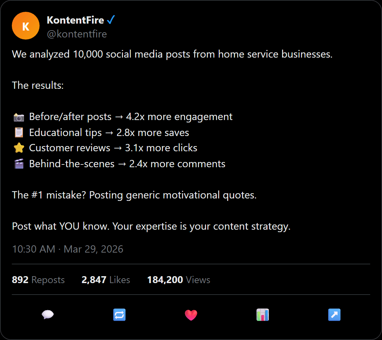The image size is (382, 340).
Task: Click the star emoji beside Customer reviews
Action: coord(19,148)
